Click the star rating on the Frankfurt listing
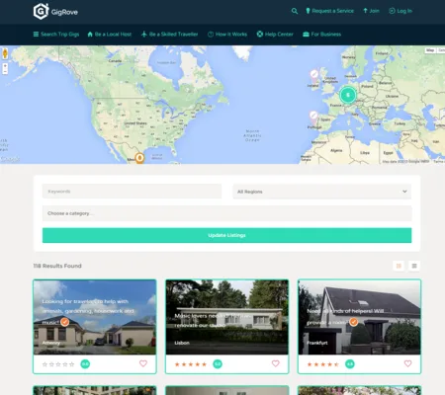This screenshot has width=445, height=395. point(323,364)
